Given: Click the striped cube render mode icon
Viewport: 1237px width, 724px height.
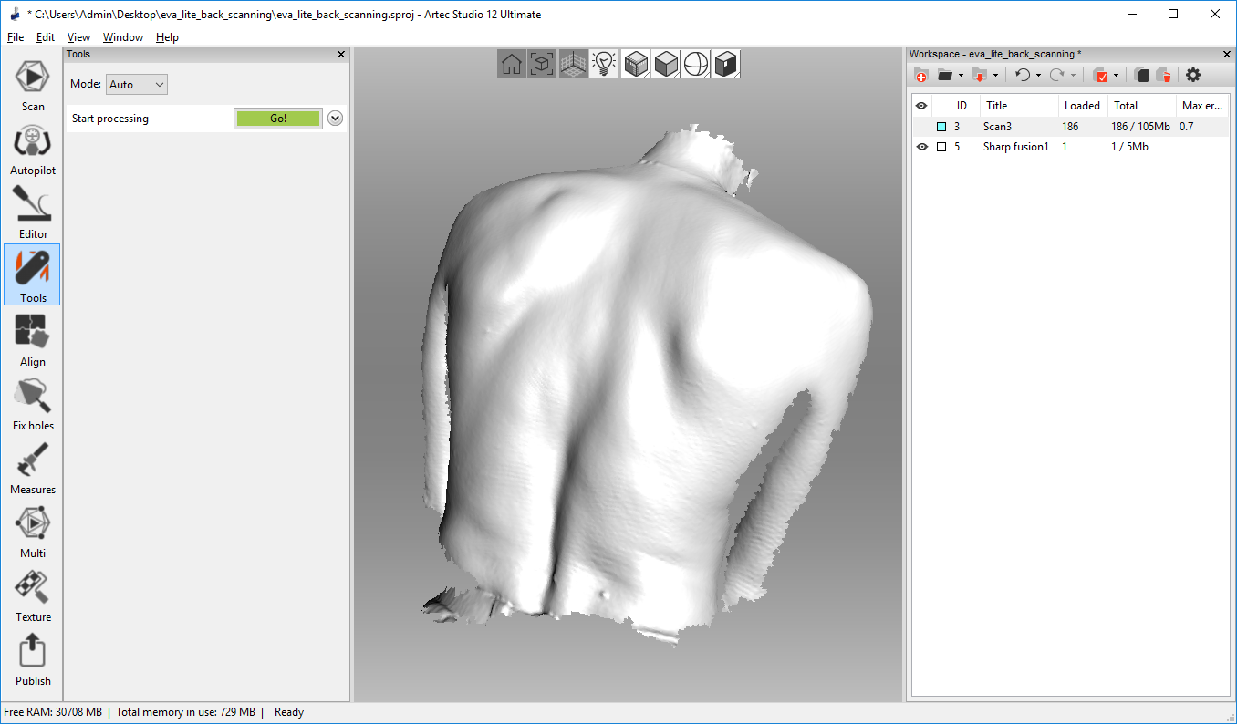Looking at the screenshot, I should point(636,64).
